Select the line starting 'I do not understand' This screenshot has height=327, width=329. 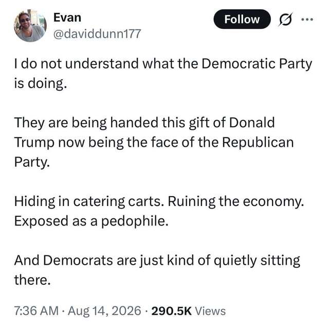click(163, 64)
